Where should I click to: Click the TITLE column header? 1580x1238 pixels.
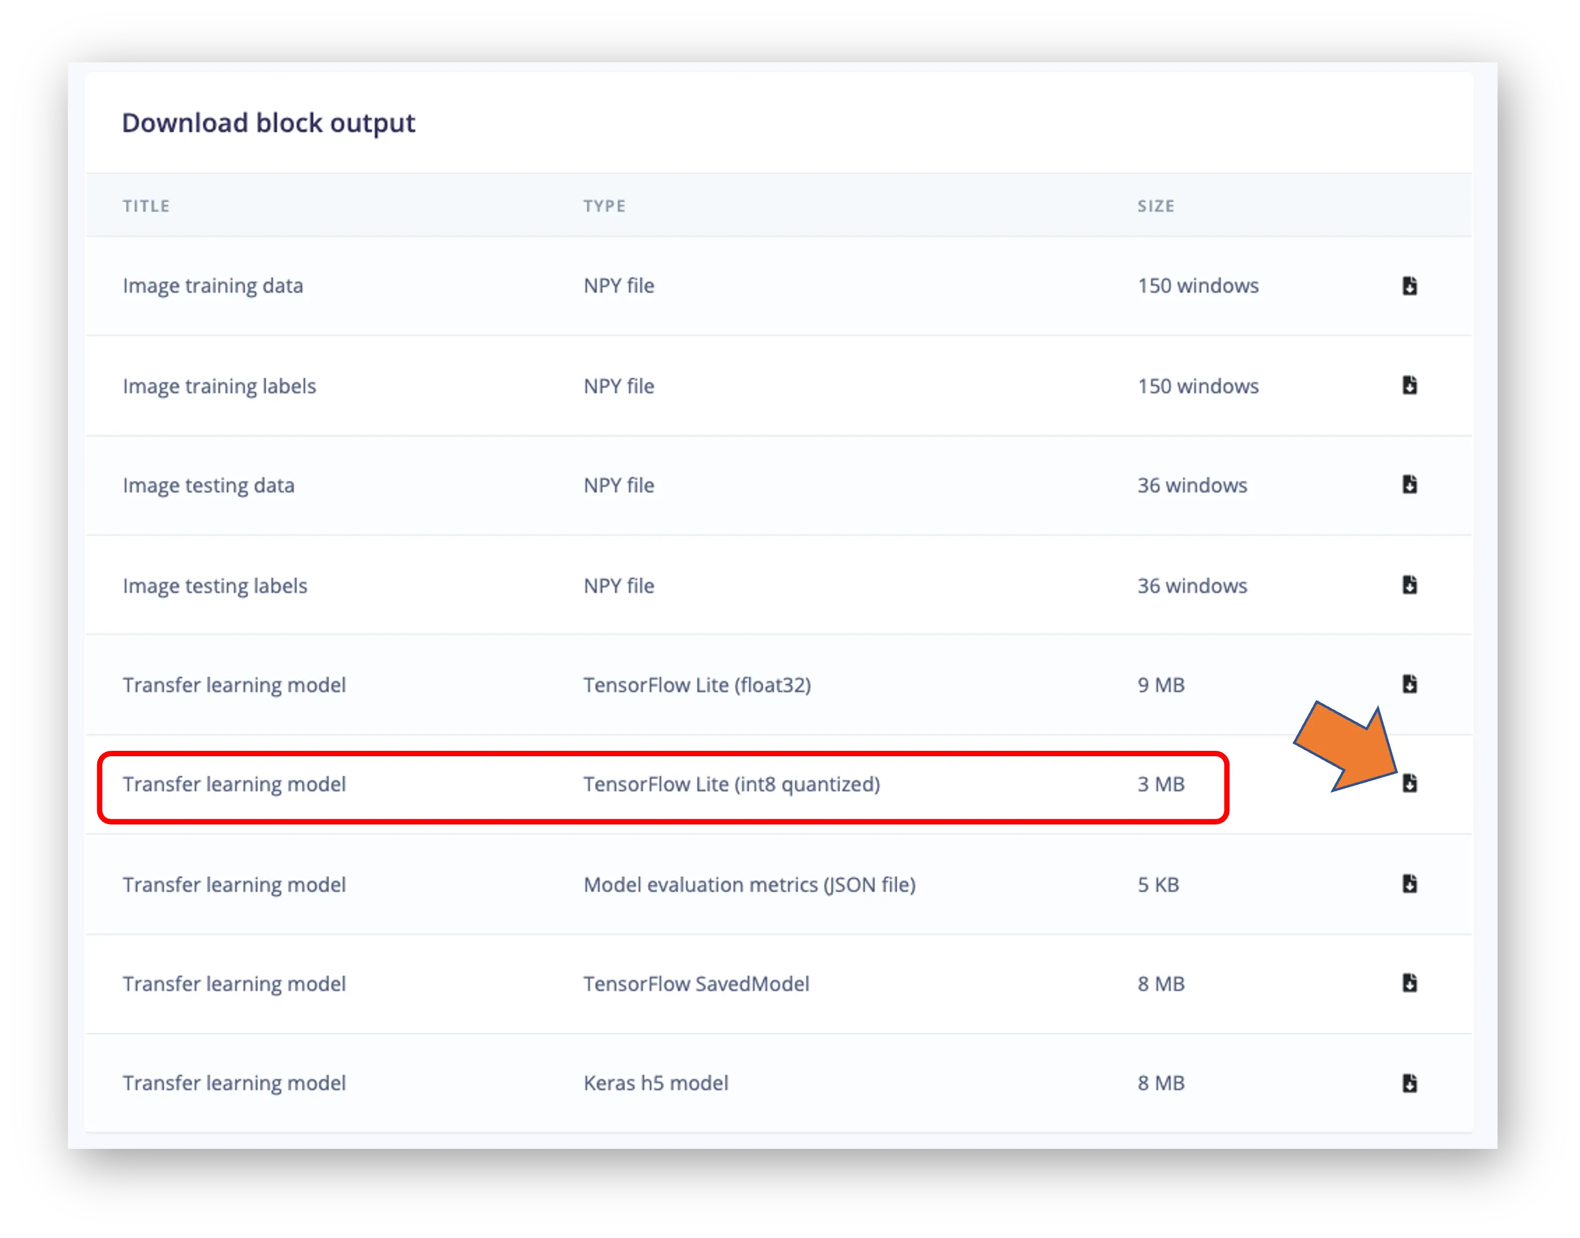pyautogui.click(x=146, y=206)
